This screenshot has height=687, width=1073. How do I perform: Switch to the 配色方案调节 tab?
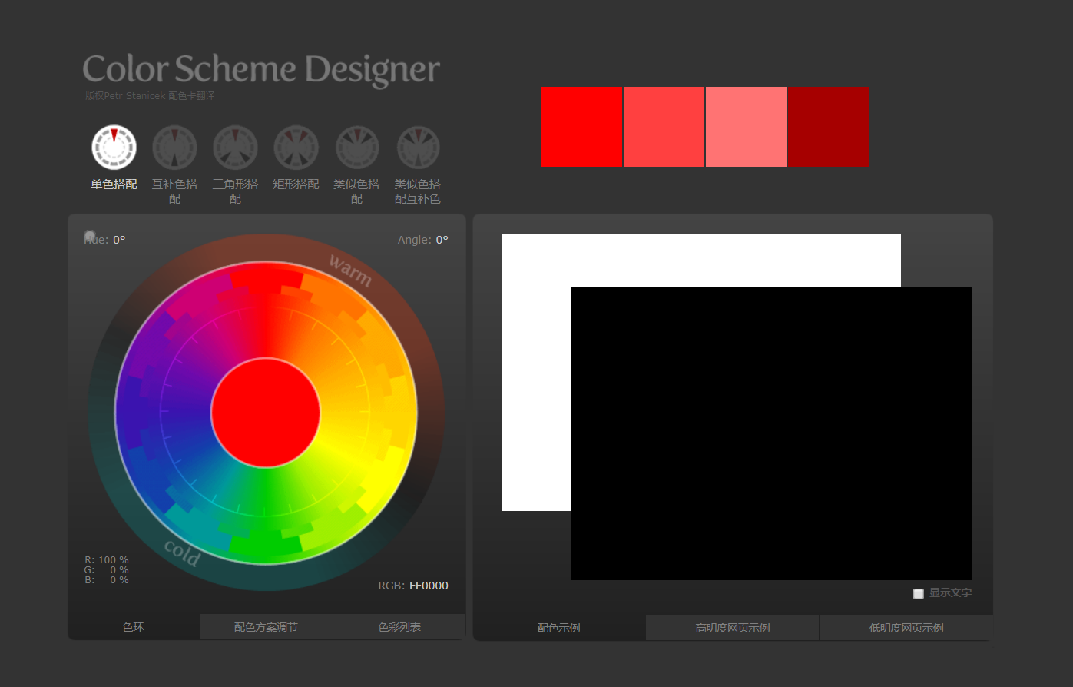[266, 627]
